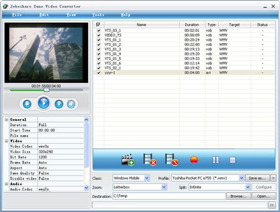This screenshot has width=280, height=212.
Task: Jump to previous with the back arrow
Action: tap(27, 104)
